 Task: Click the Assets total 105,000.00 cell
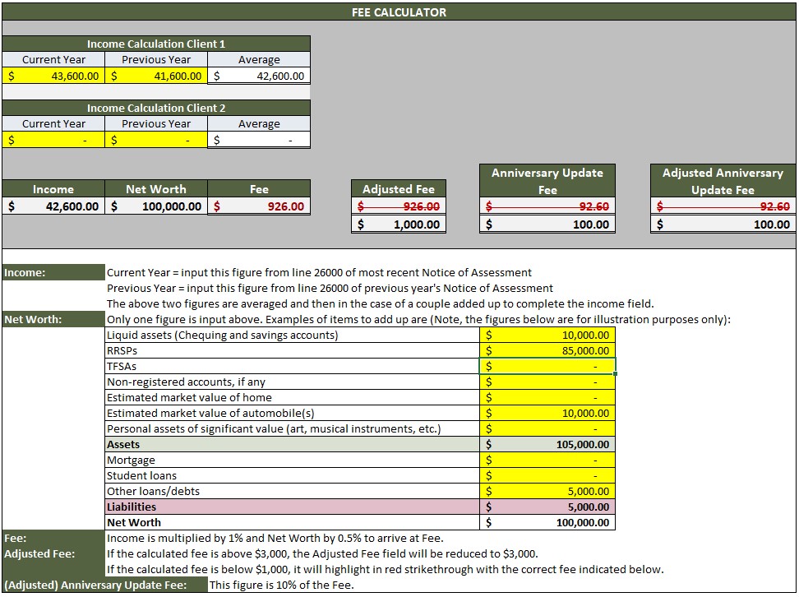point(547,444)
